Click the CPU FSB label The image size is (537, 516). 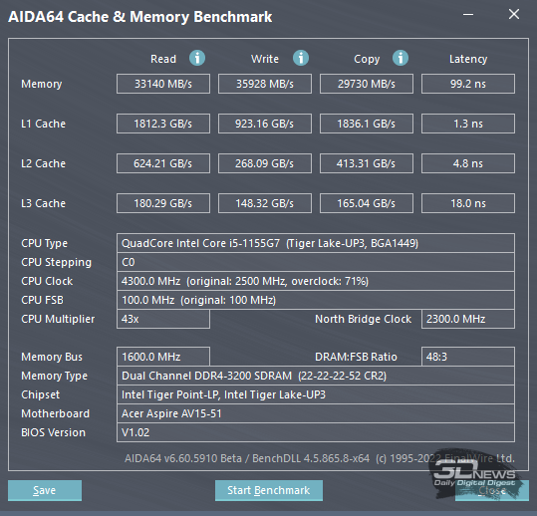42,300
